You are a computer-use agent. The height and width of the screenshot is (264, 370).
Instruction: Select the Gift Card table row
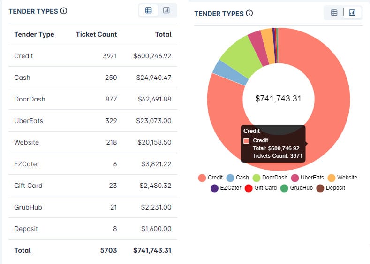click(92, 186)
